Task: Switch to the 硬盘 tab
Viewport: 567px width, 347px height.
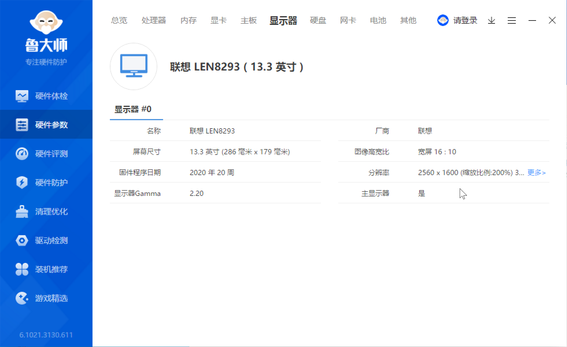Action: coord(318,21)
